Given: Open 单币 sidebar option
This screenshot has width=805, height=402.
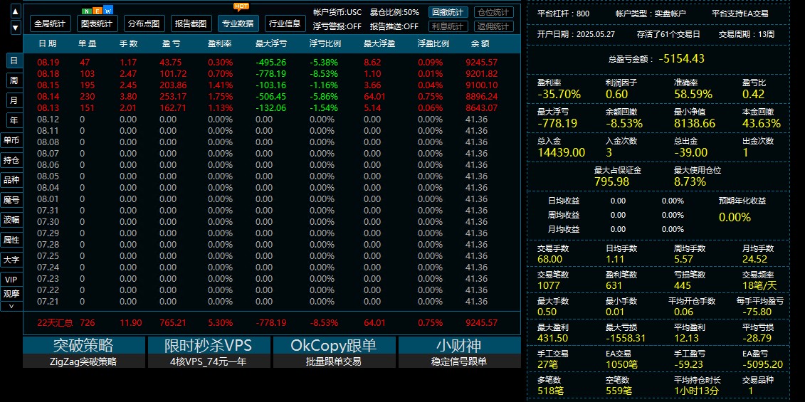Looking at the screenshot, I should (11, 140).
